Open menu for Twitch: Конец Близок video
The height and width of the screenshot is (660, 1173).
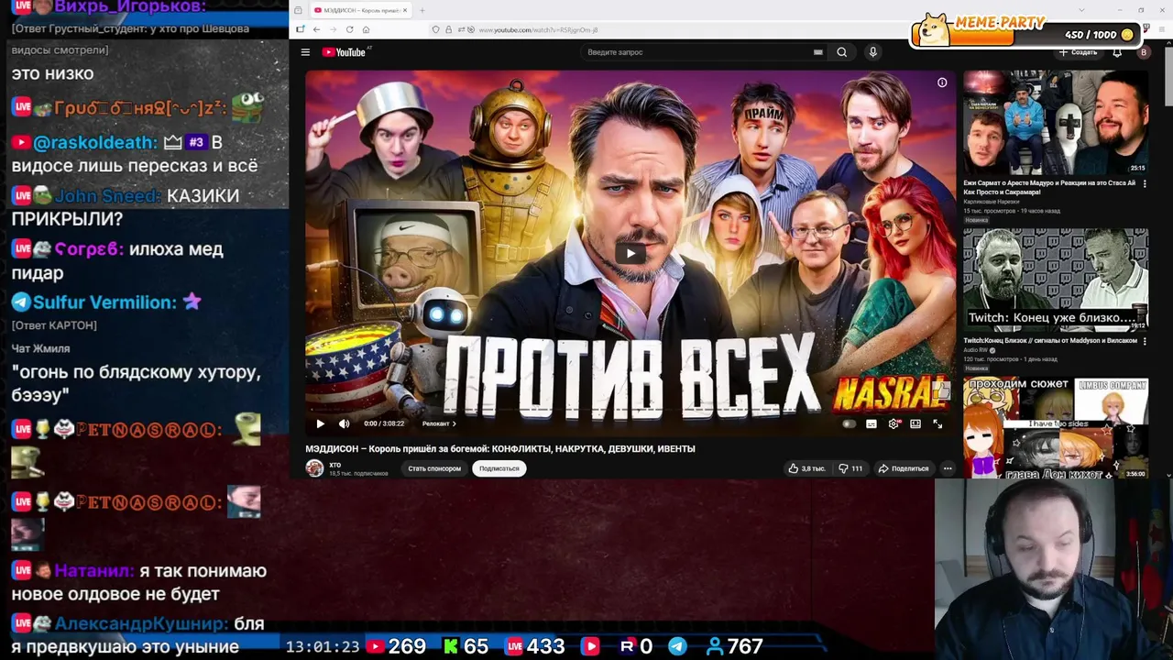coord(1145,341)
